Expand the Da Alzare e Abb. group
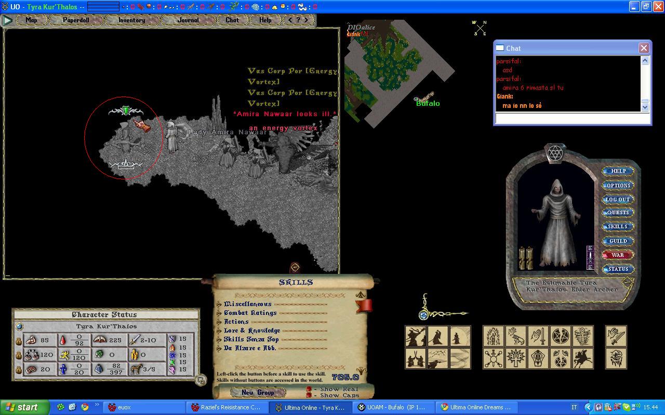 pos(219,348)
